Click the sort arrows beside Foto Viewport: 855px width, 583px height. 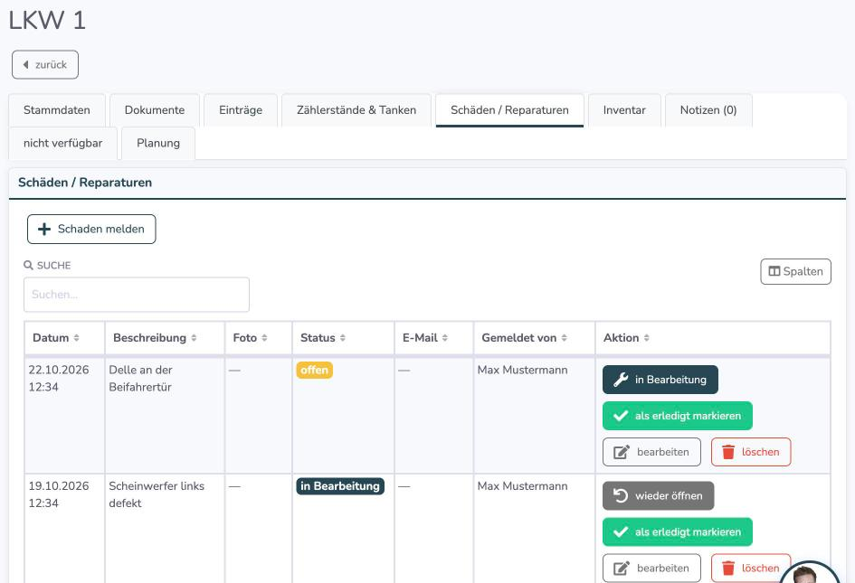click(x=264, y=338)
